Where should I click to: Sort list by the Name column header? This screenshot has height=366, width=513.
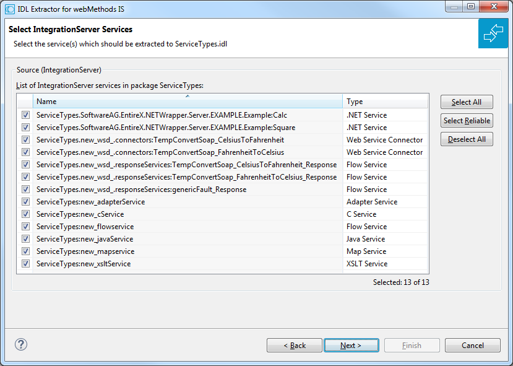(x=188, y=102)
